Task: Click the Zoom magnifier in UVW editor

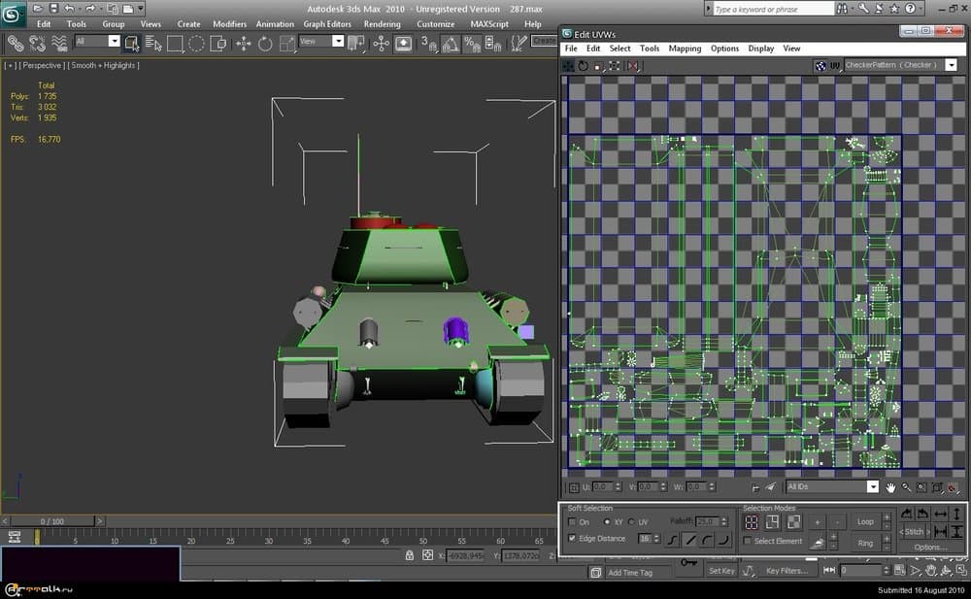Action: click(x=906, y=487)
